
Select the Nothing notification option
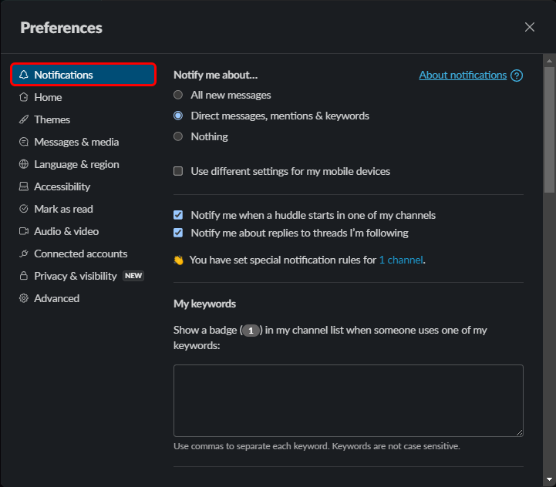tap(178, 136)
